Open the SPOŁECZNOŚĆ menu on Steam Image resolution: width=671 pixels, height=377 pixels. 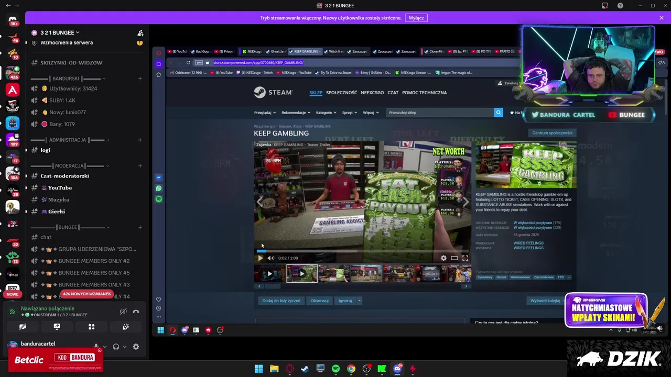341,93
